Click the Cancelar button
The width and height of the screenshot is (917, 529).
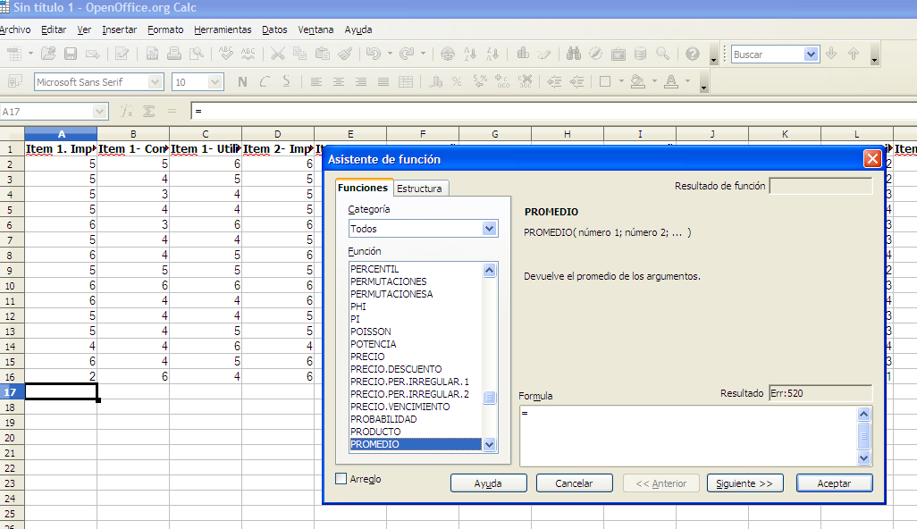coord(574,483)
